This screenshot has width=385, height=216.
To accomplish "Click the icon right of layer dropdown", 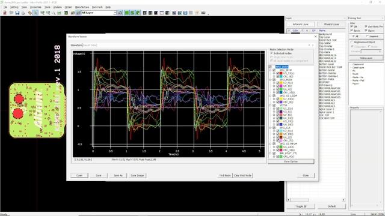I will click(120, 13).
